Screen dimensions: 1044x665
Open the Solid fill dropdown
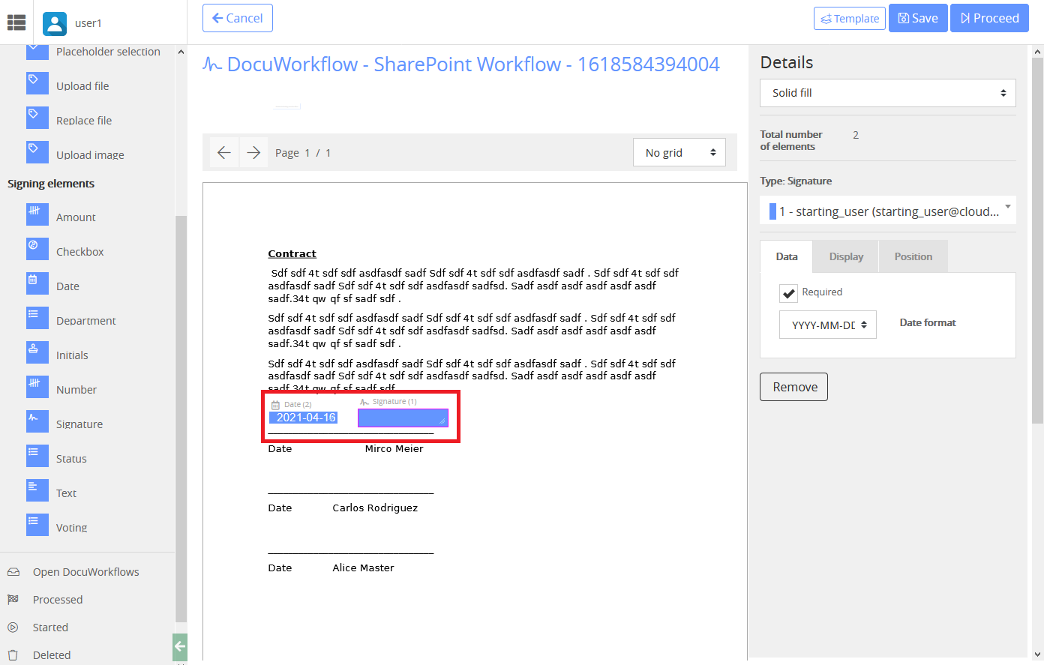point(887,92)
